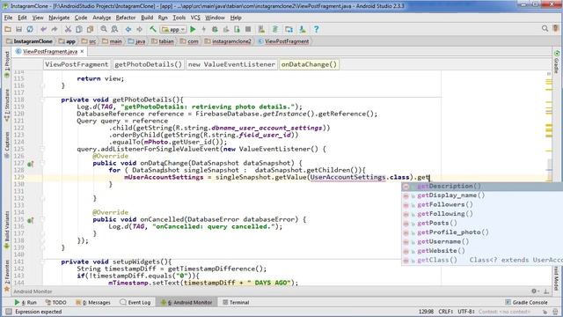Navigate back arrow icon
Viewport: 563px width, 317px height.
pyautogui.click(x=128, y=29)
